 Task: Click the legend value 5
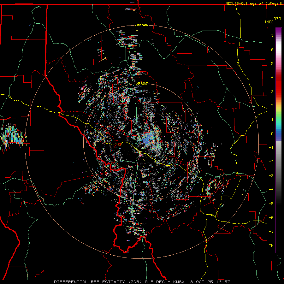272,63
